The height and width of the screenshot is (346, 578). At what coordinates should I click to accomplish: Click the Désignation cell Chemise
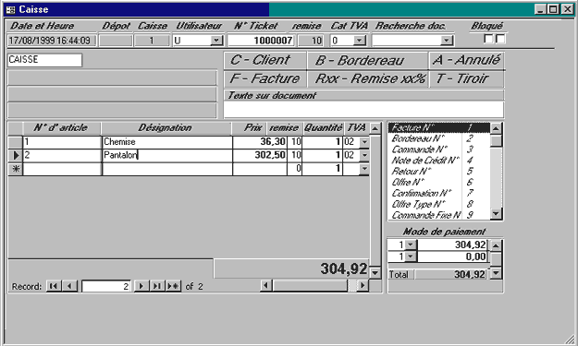click(x=167, y=142)
